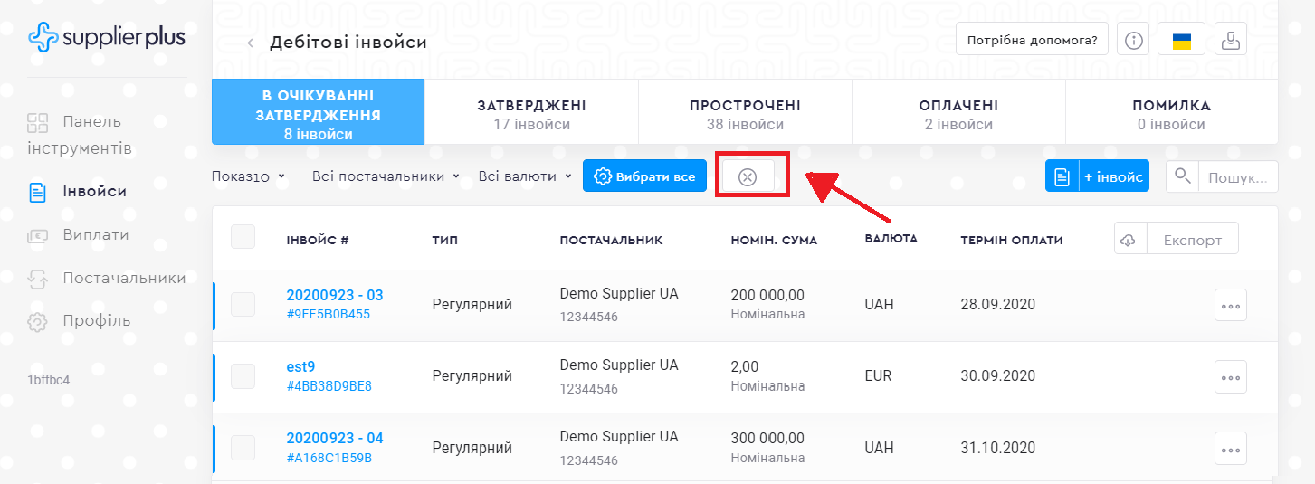Open the info circle icon

tap(1134, 40)
